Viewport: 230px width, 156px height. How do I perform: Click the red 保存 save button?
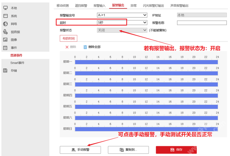176,150
